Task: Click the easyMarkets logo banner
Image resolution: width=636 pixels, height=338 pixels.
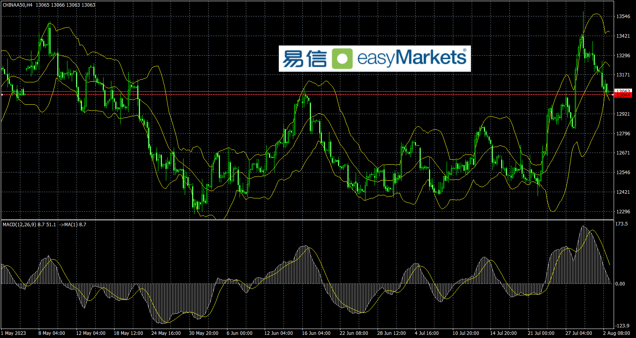Action: (x=374, y=58)
